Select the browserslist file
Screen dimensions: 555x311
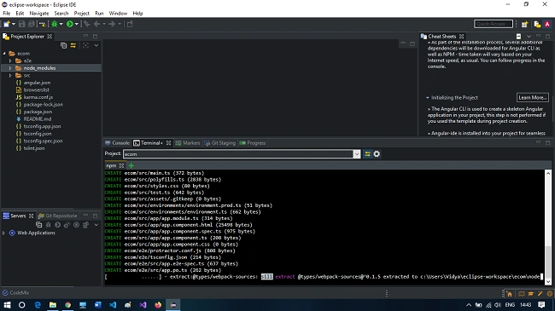(x=36, y=89)
